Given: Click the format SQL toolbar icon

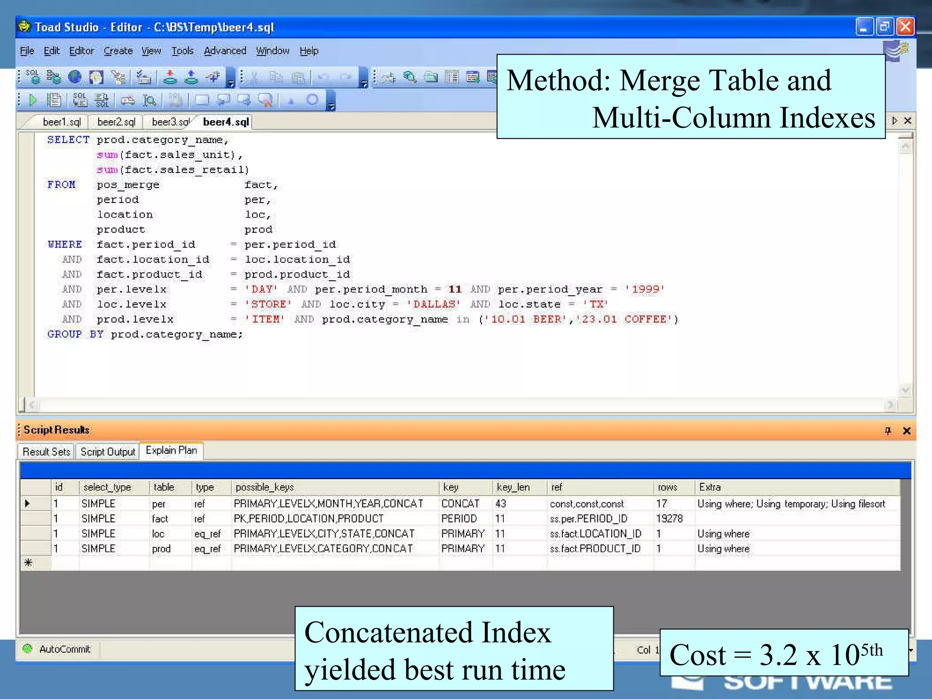Looking at the screenshot, I should 101,100.
